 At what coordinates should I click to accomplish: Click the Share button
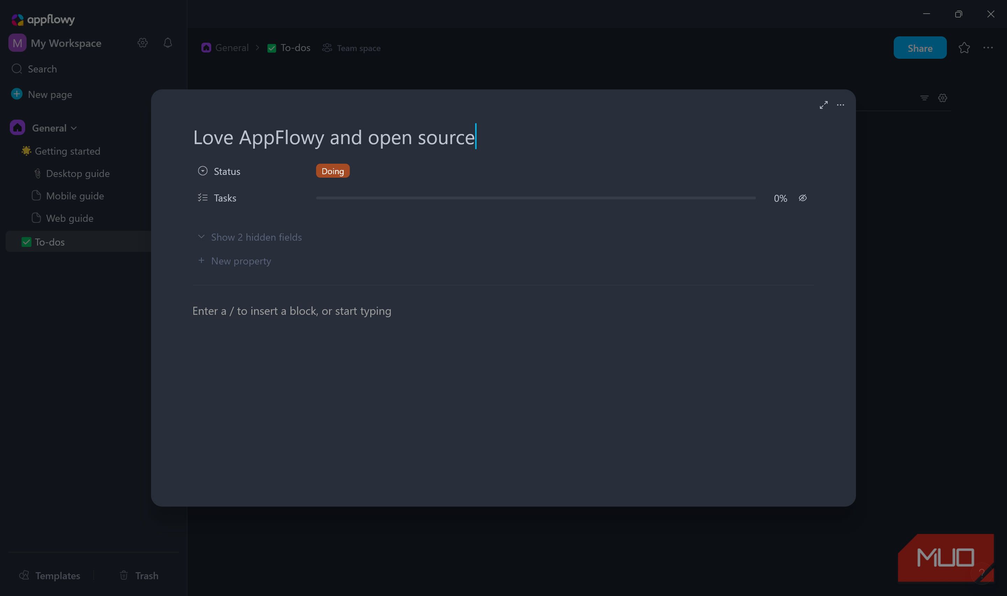[920, 48]
